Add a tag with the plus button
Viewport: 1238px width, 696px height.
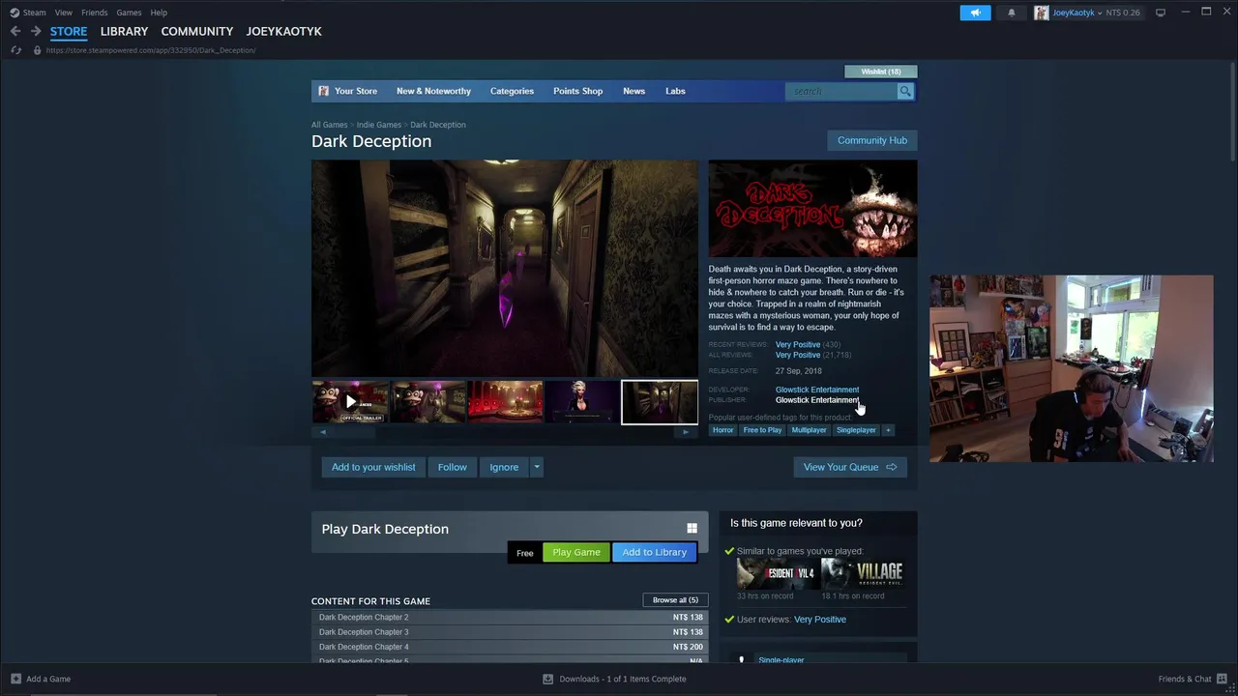point(888,430)
